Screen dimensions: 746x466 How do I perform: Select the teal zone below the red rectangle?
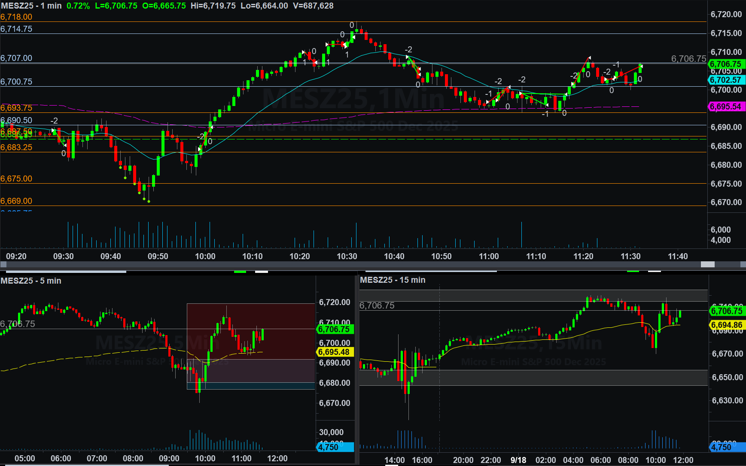[x=251, y=386]
